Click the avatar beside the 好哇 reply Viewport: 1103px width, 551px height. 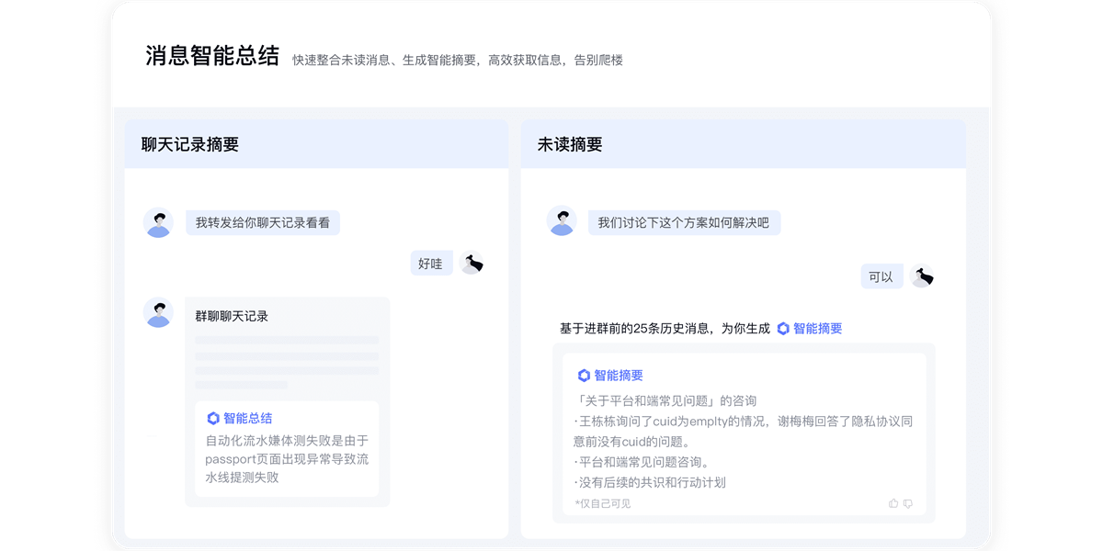[472, 263]
